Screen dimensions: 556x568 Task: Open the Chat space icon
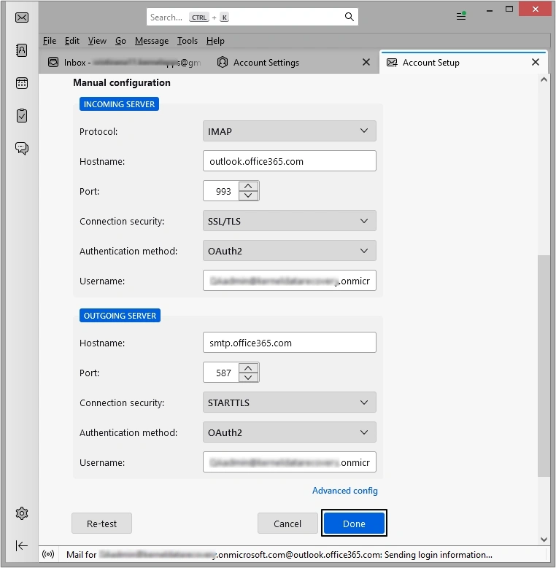[22, 148]
